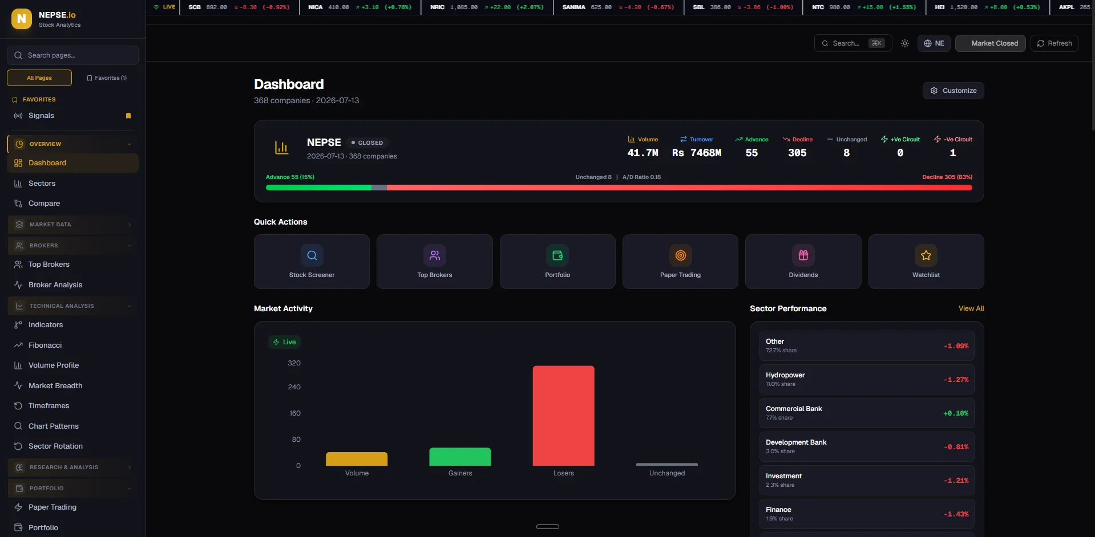1095x537 pixels.
Task: Click the Refresh arrows icon
Action: point(1041,43)
